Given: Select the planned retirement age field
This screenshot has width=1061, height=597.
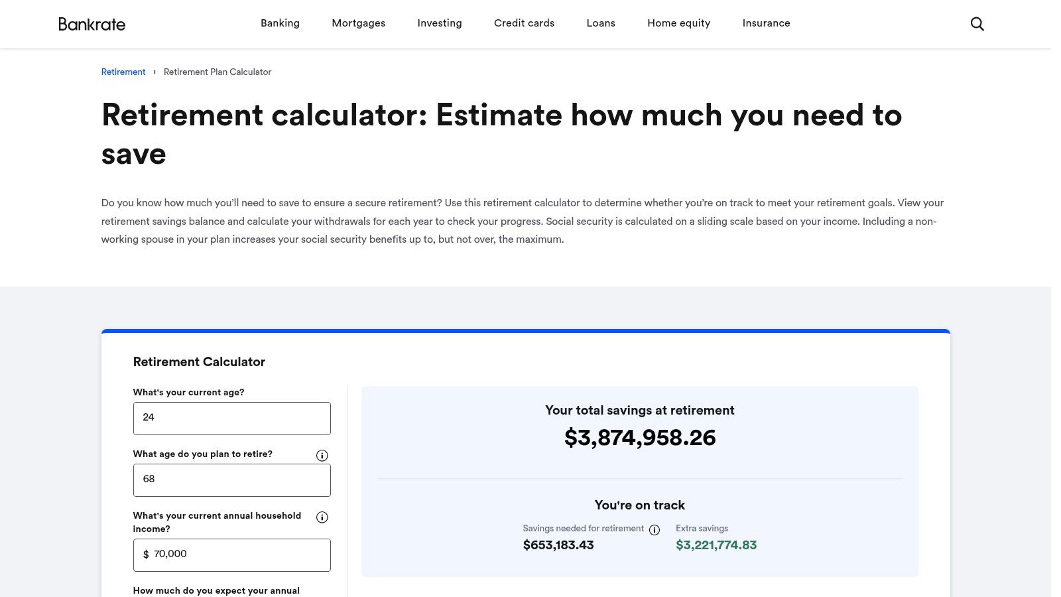Looking at the screenshot, I should click(x=231, y=480).
